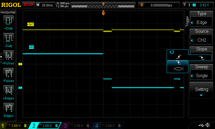Click the 25.0MSa/s sample rate readout
The width and height of the screenshot is (215, 129).
click(x=63, y=3)
